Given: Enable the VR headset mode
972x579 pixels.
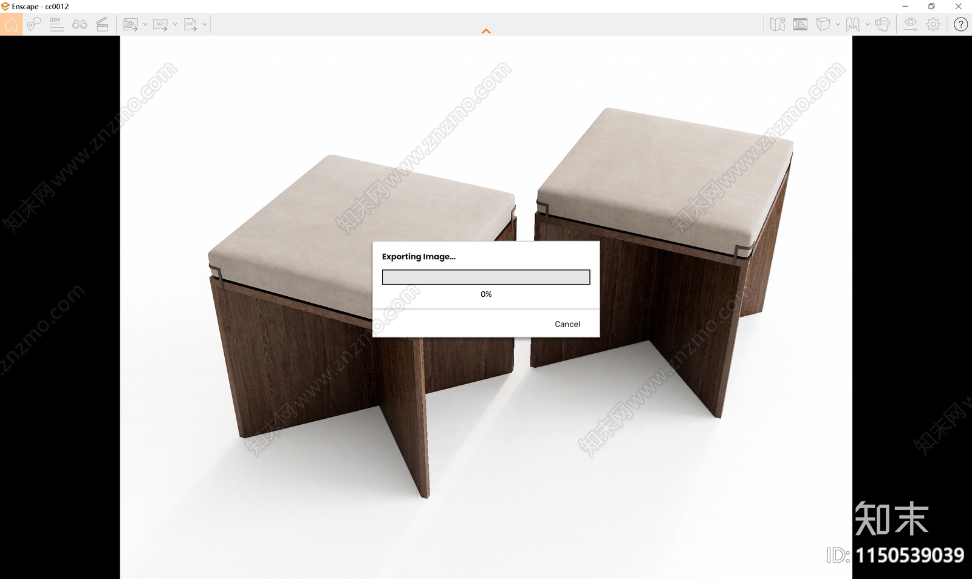Looking at the screenshot, I should click(x=883, y=24).
